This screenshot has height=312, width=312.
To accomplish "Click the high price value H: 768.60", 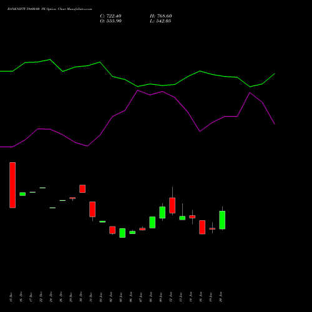I will (161, 16).
